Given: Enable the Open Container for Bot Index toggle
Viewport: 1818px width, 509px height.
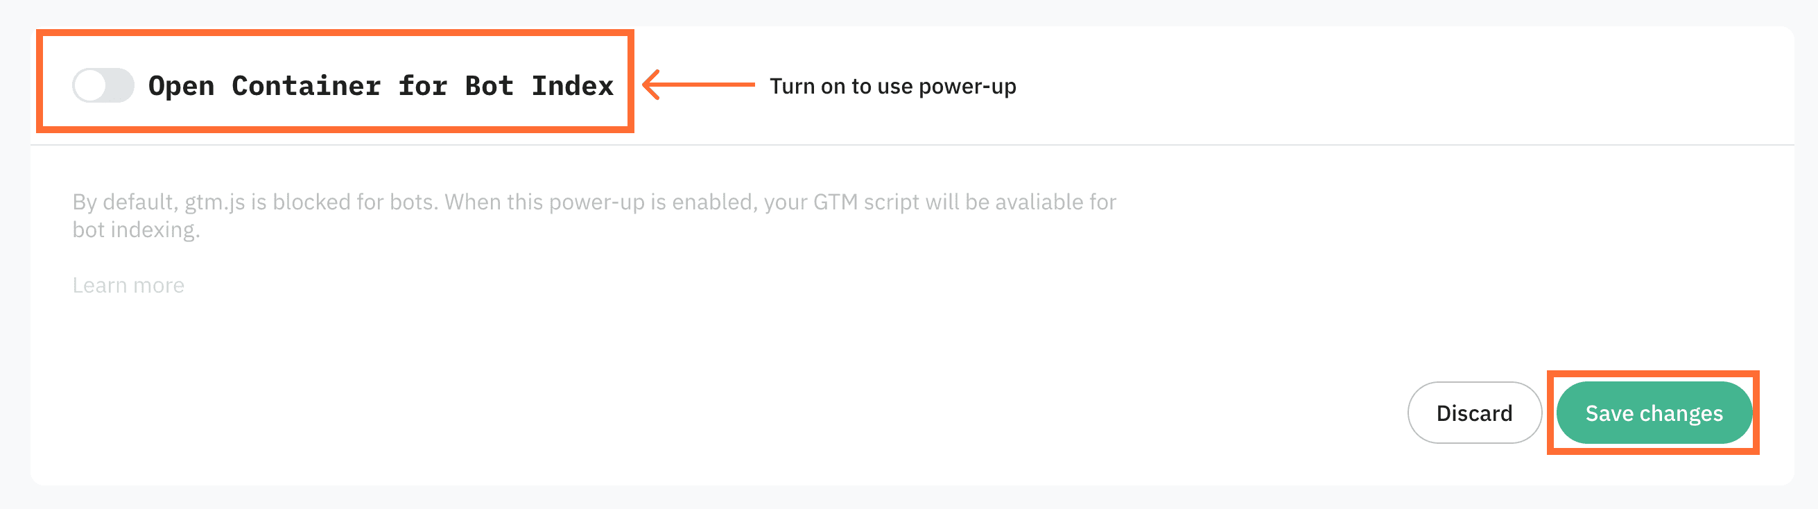Looking at the screenshot, I should [103, 85].
